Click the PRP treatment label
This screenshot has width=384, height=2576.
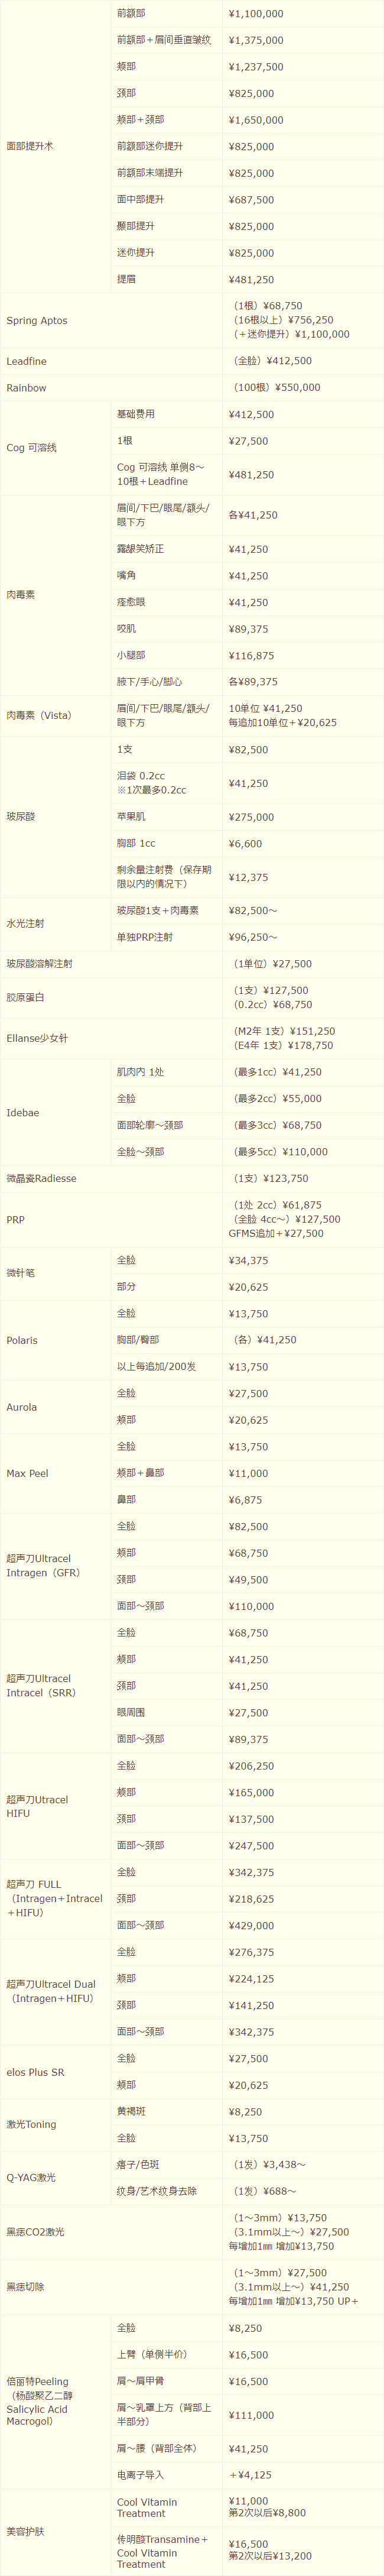(15, 1220)
